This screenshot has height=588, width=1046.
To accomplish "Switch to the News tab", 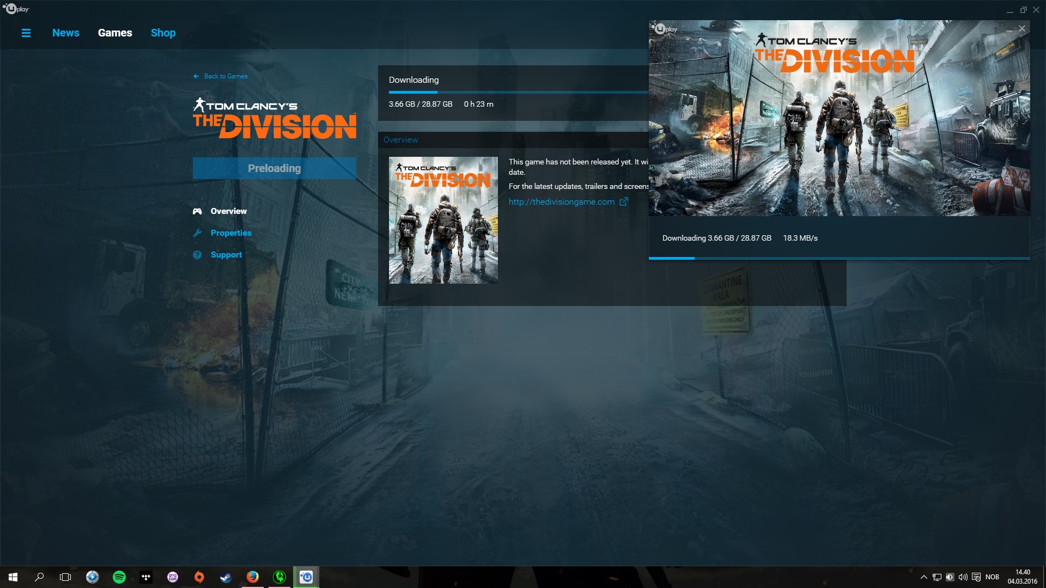I will point(66,33).
